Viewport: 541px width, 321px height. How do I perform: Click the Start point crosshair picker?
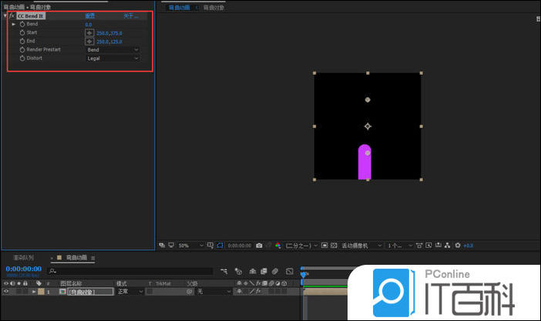89,33
